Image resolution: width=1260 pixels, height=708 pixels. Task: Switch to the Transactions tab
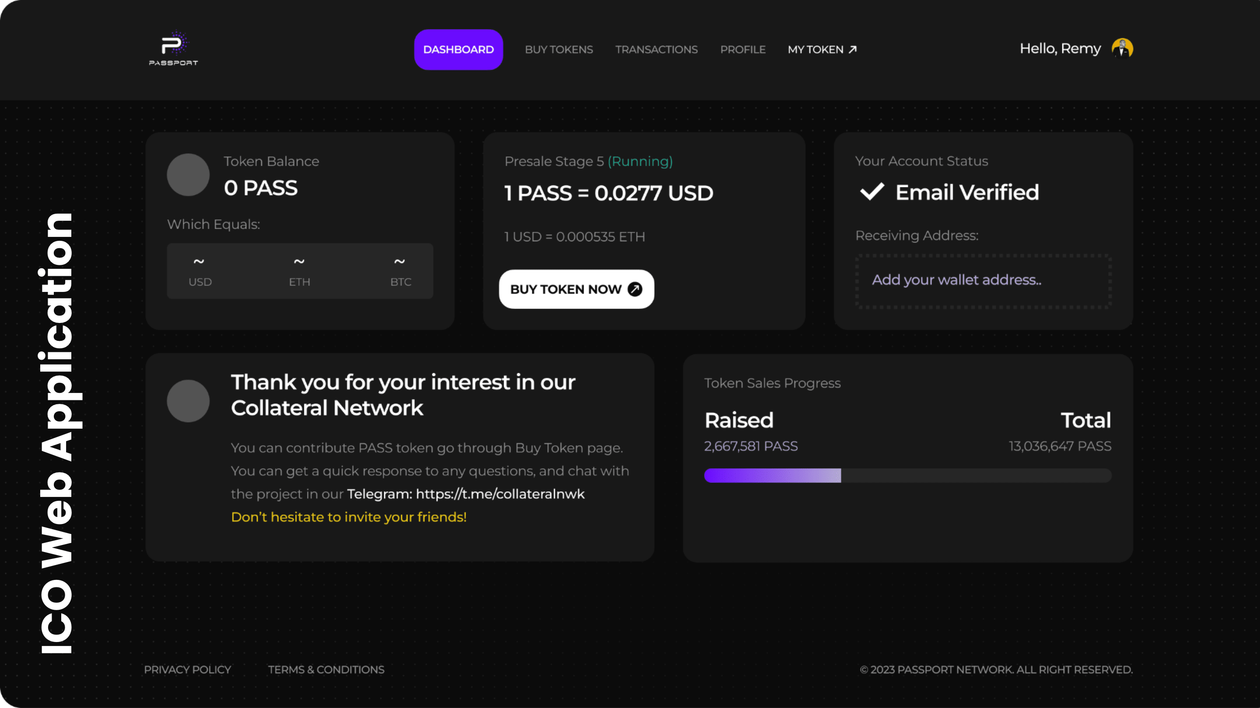[x=656, y=49]
